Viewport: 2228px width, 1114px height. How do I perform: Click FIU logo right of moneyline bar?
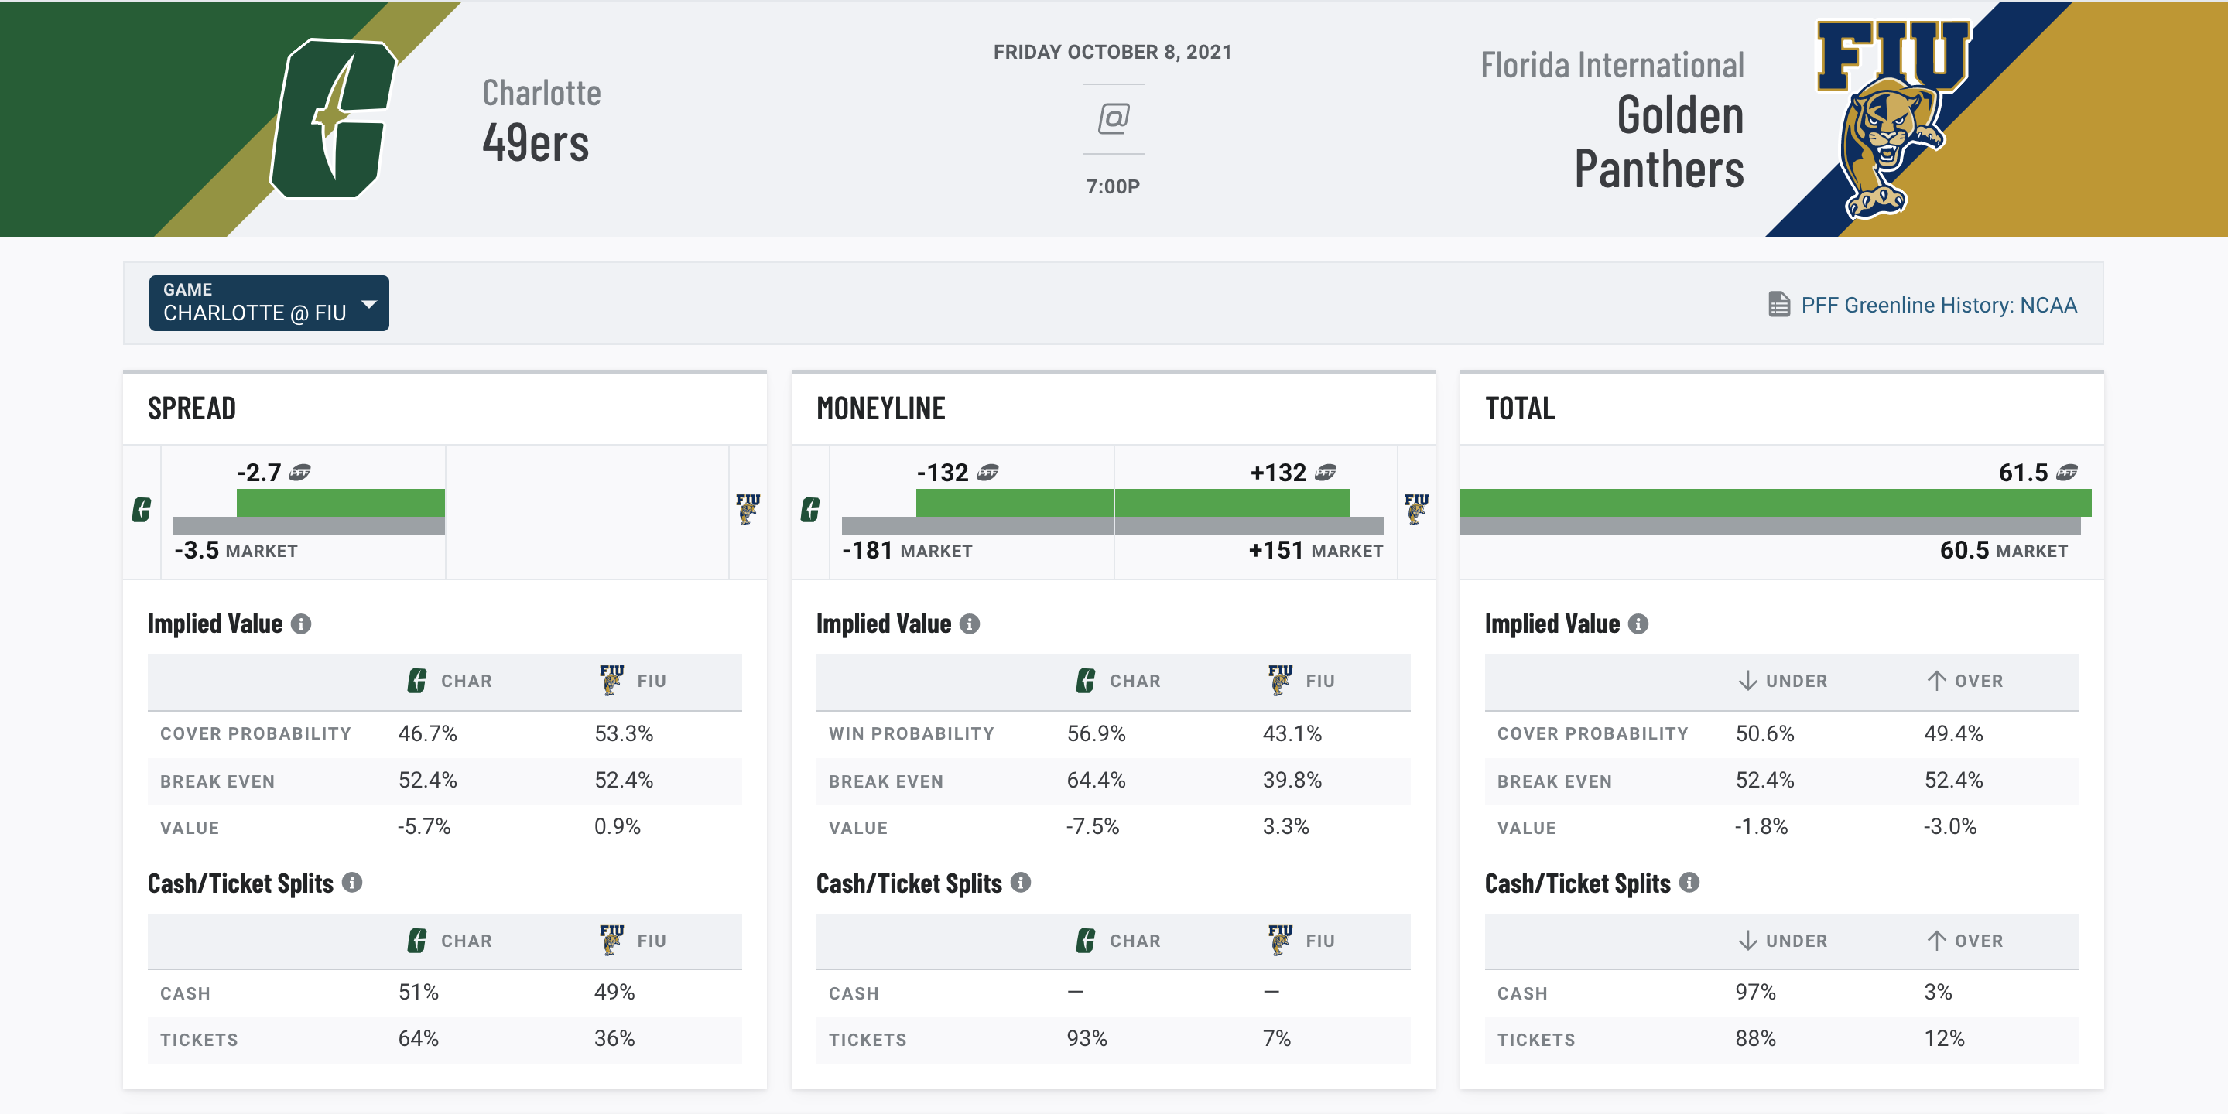(x=1417, y=510)
